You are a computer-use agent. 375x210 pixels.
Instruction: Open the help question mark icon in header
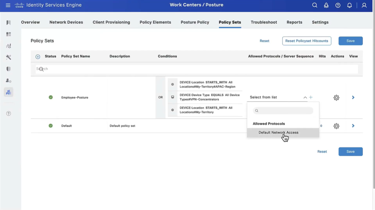(338, 5)
